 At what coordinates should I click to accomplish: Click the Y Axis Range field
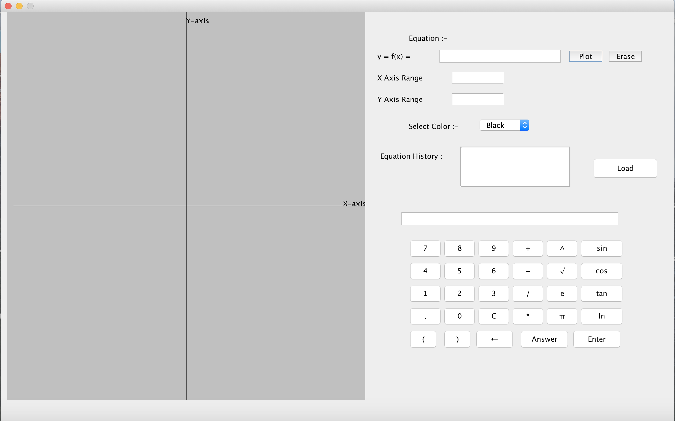tap(477, 99)
